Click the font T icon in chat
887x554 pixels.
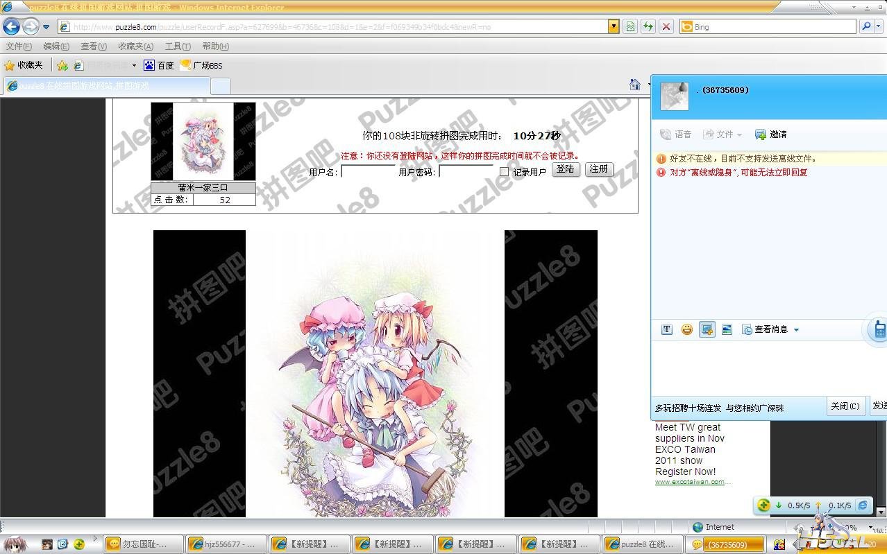pos(667,329)
